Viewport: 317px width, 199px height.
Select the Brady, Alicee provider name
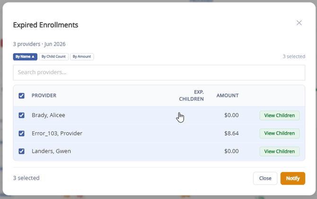click(x=48, y=115)
